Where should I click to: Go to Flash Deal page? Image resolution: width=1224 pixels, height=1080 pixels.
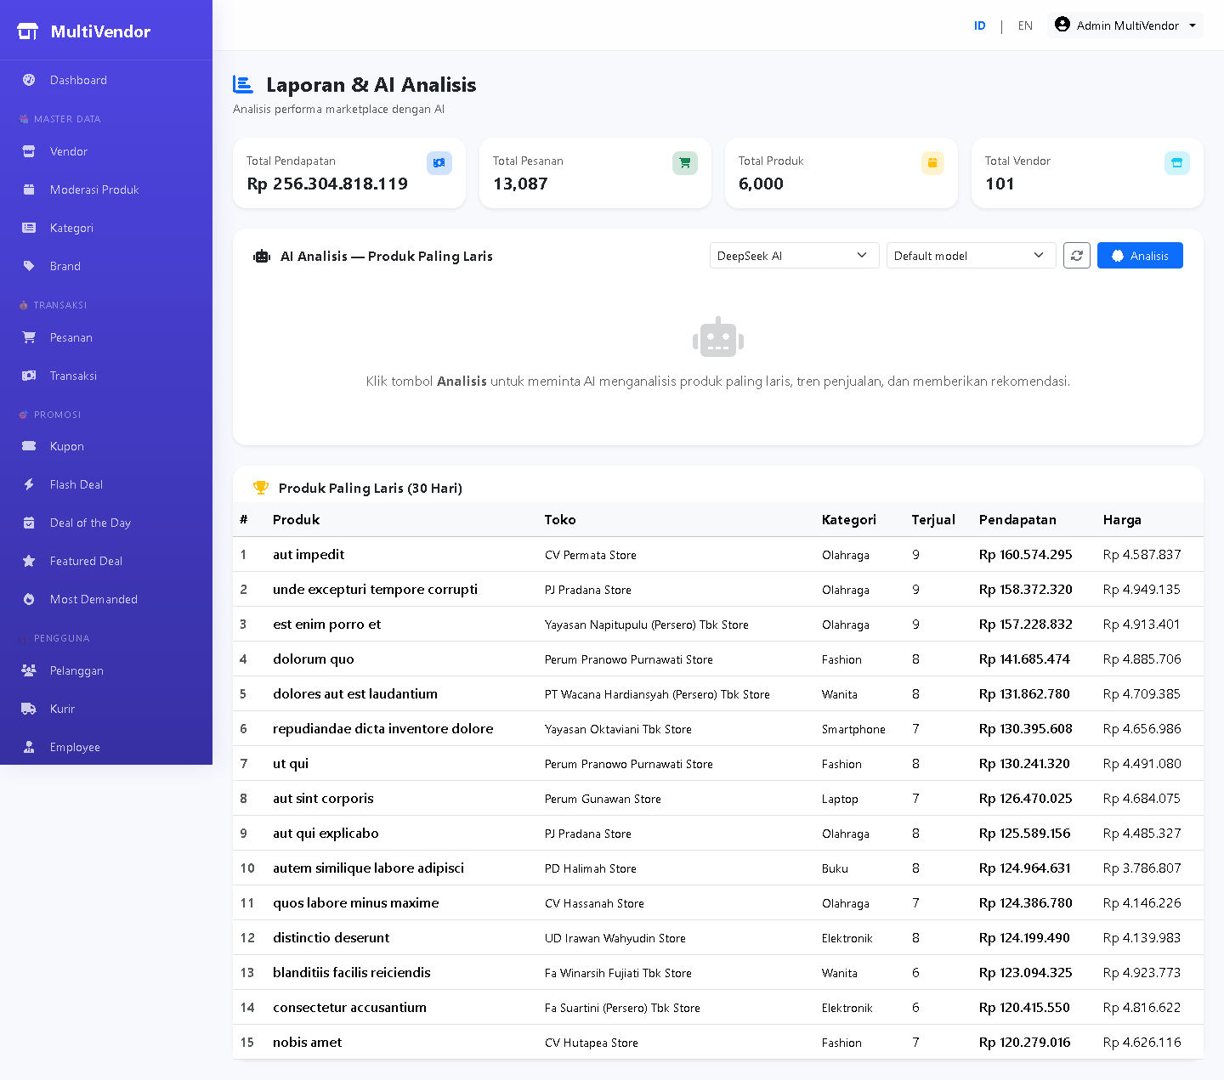(106, 484)
